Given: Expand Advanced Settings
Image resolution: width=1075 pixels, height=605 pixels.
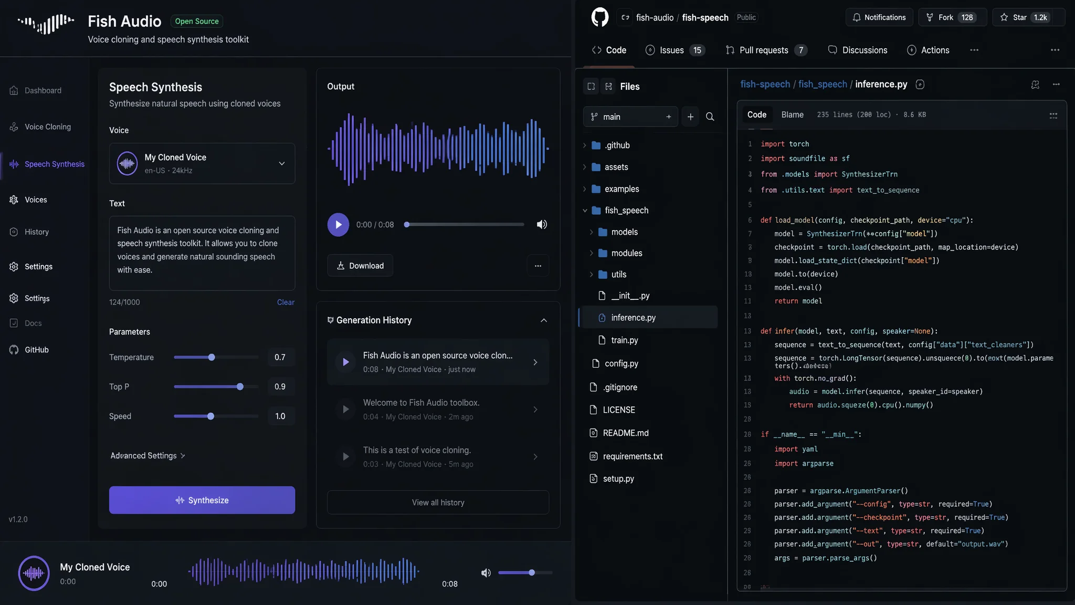Looking at the screenshot, I should pyautogui.click(x=147, y=455).
